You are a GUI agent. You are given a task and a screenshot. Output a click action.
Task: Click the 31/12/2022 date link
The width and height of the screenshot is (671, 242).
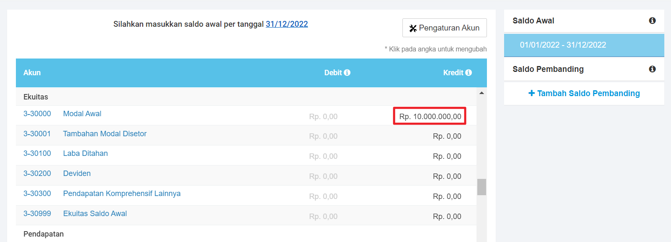point(287,24)
